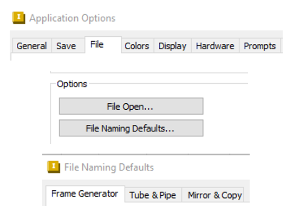Select the Frame Generator tab

[85, 194]
